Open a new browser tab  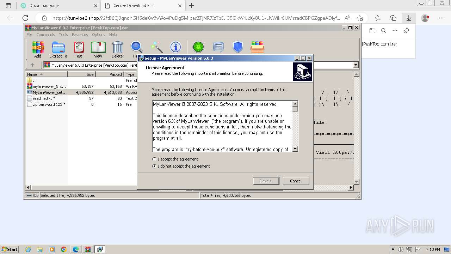point(192,6)
